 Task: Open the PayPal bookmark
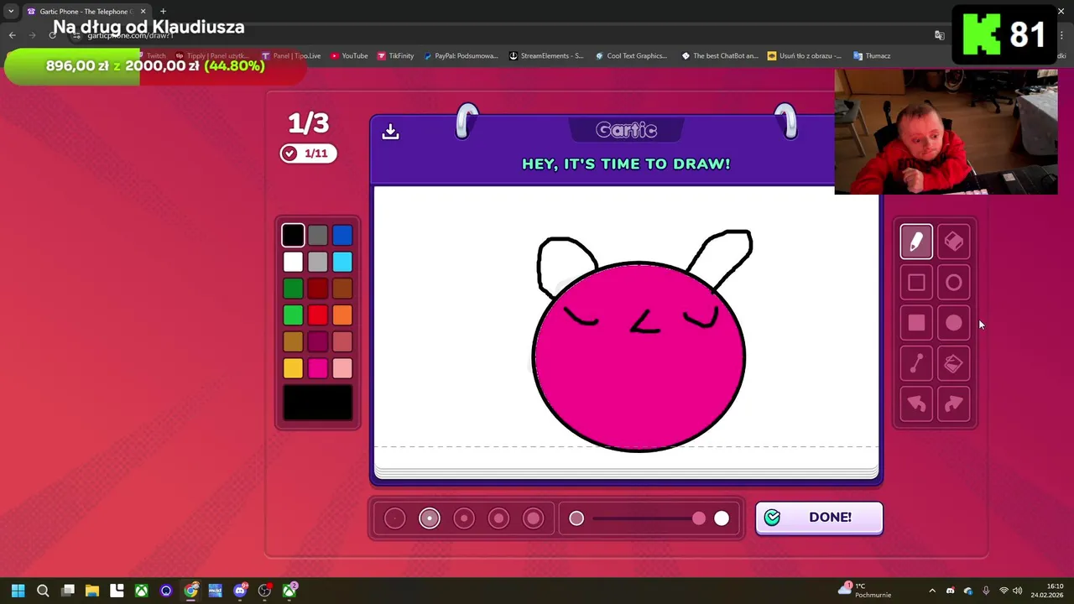point(461,56)
